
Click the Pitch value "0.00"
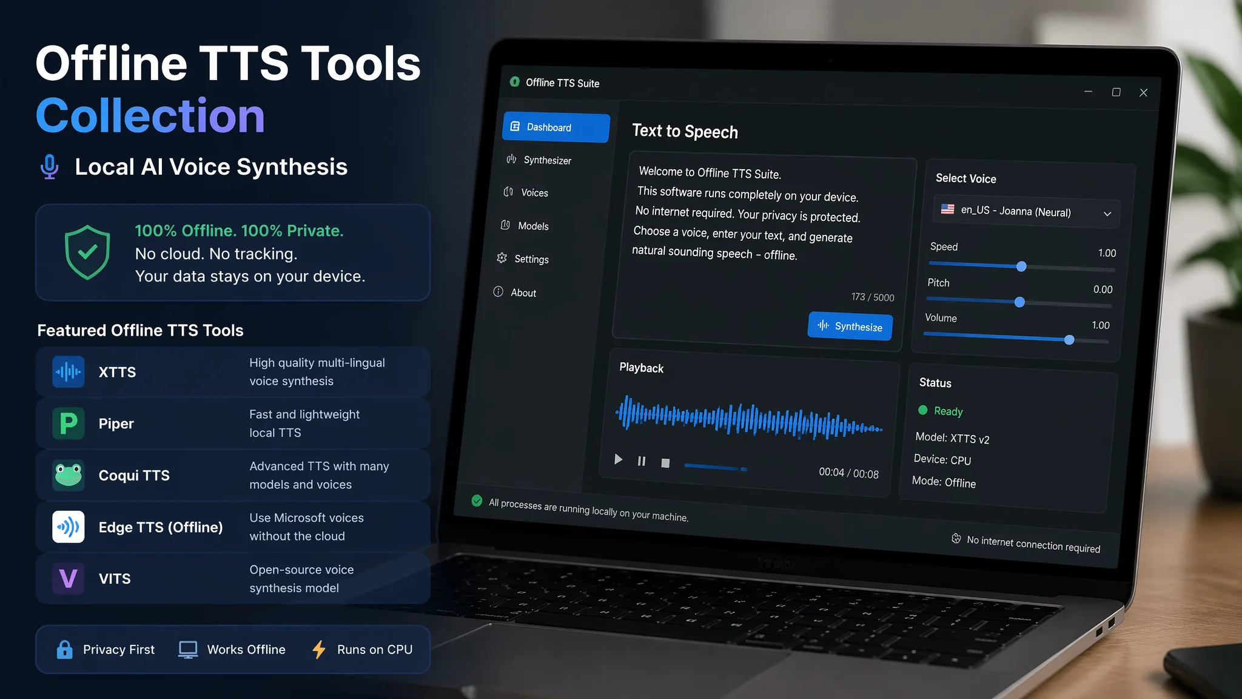(1103, 289)
